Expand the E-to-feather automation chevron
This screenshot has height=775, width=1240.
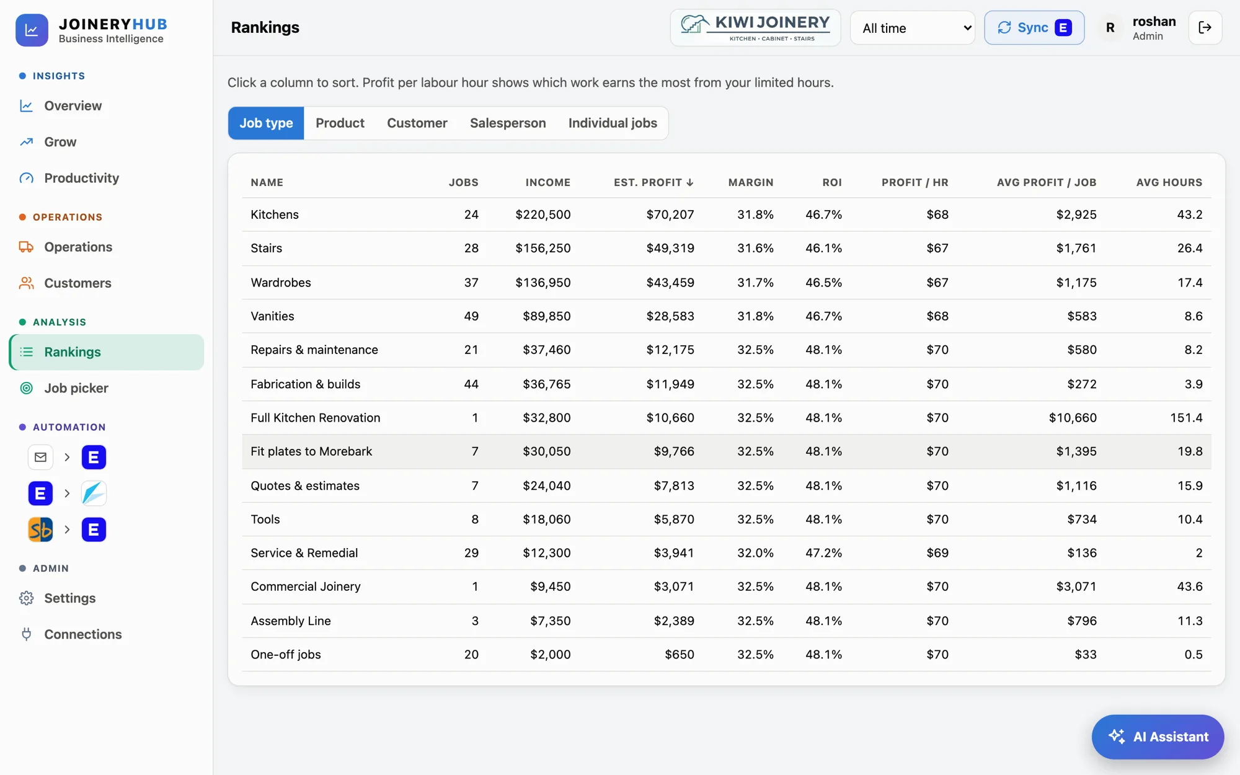pyautogui.click(x=67, y=494)
